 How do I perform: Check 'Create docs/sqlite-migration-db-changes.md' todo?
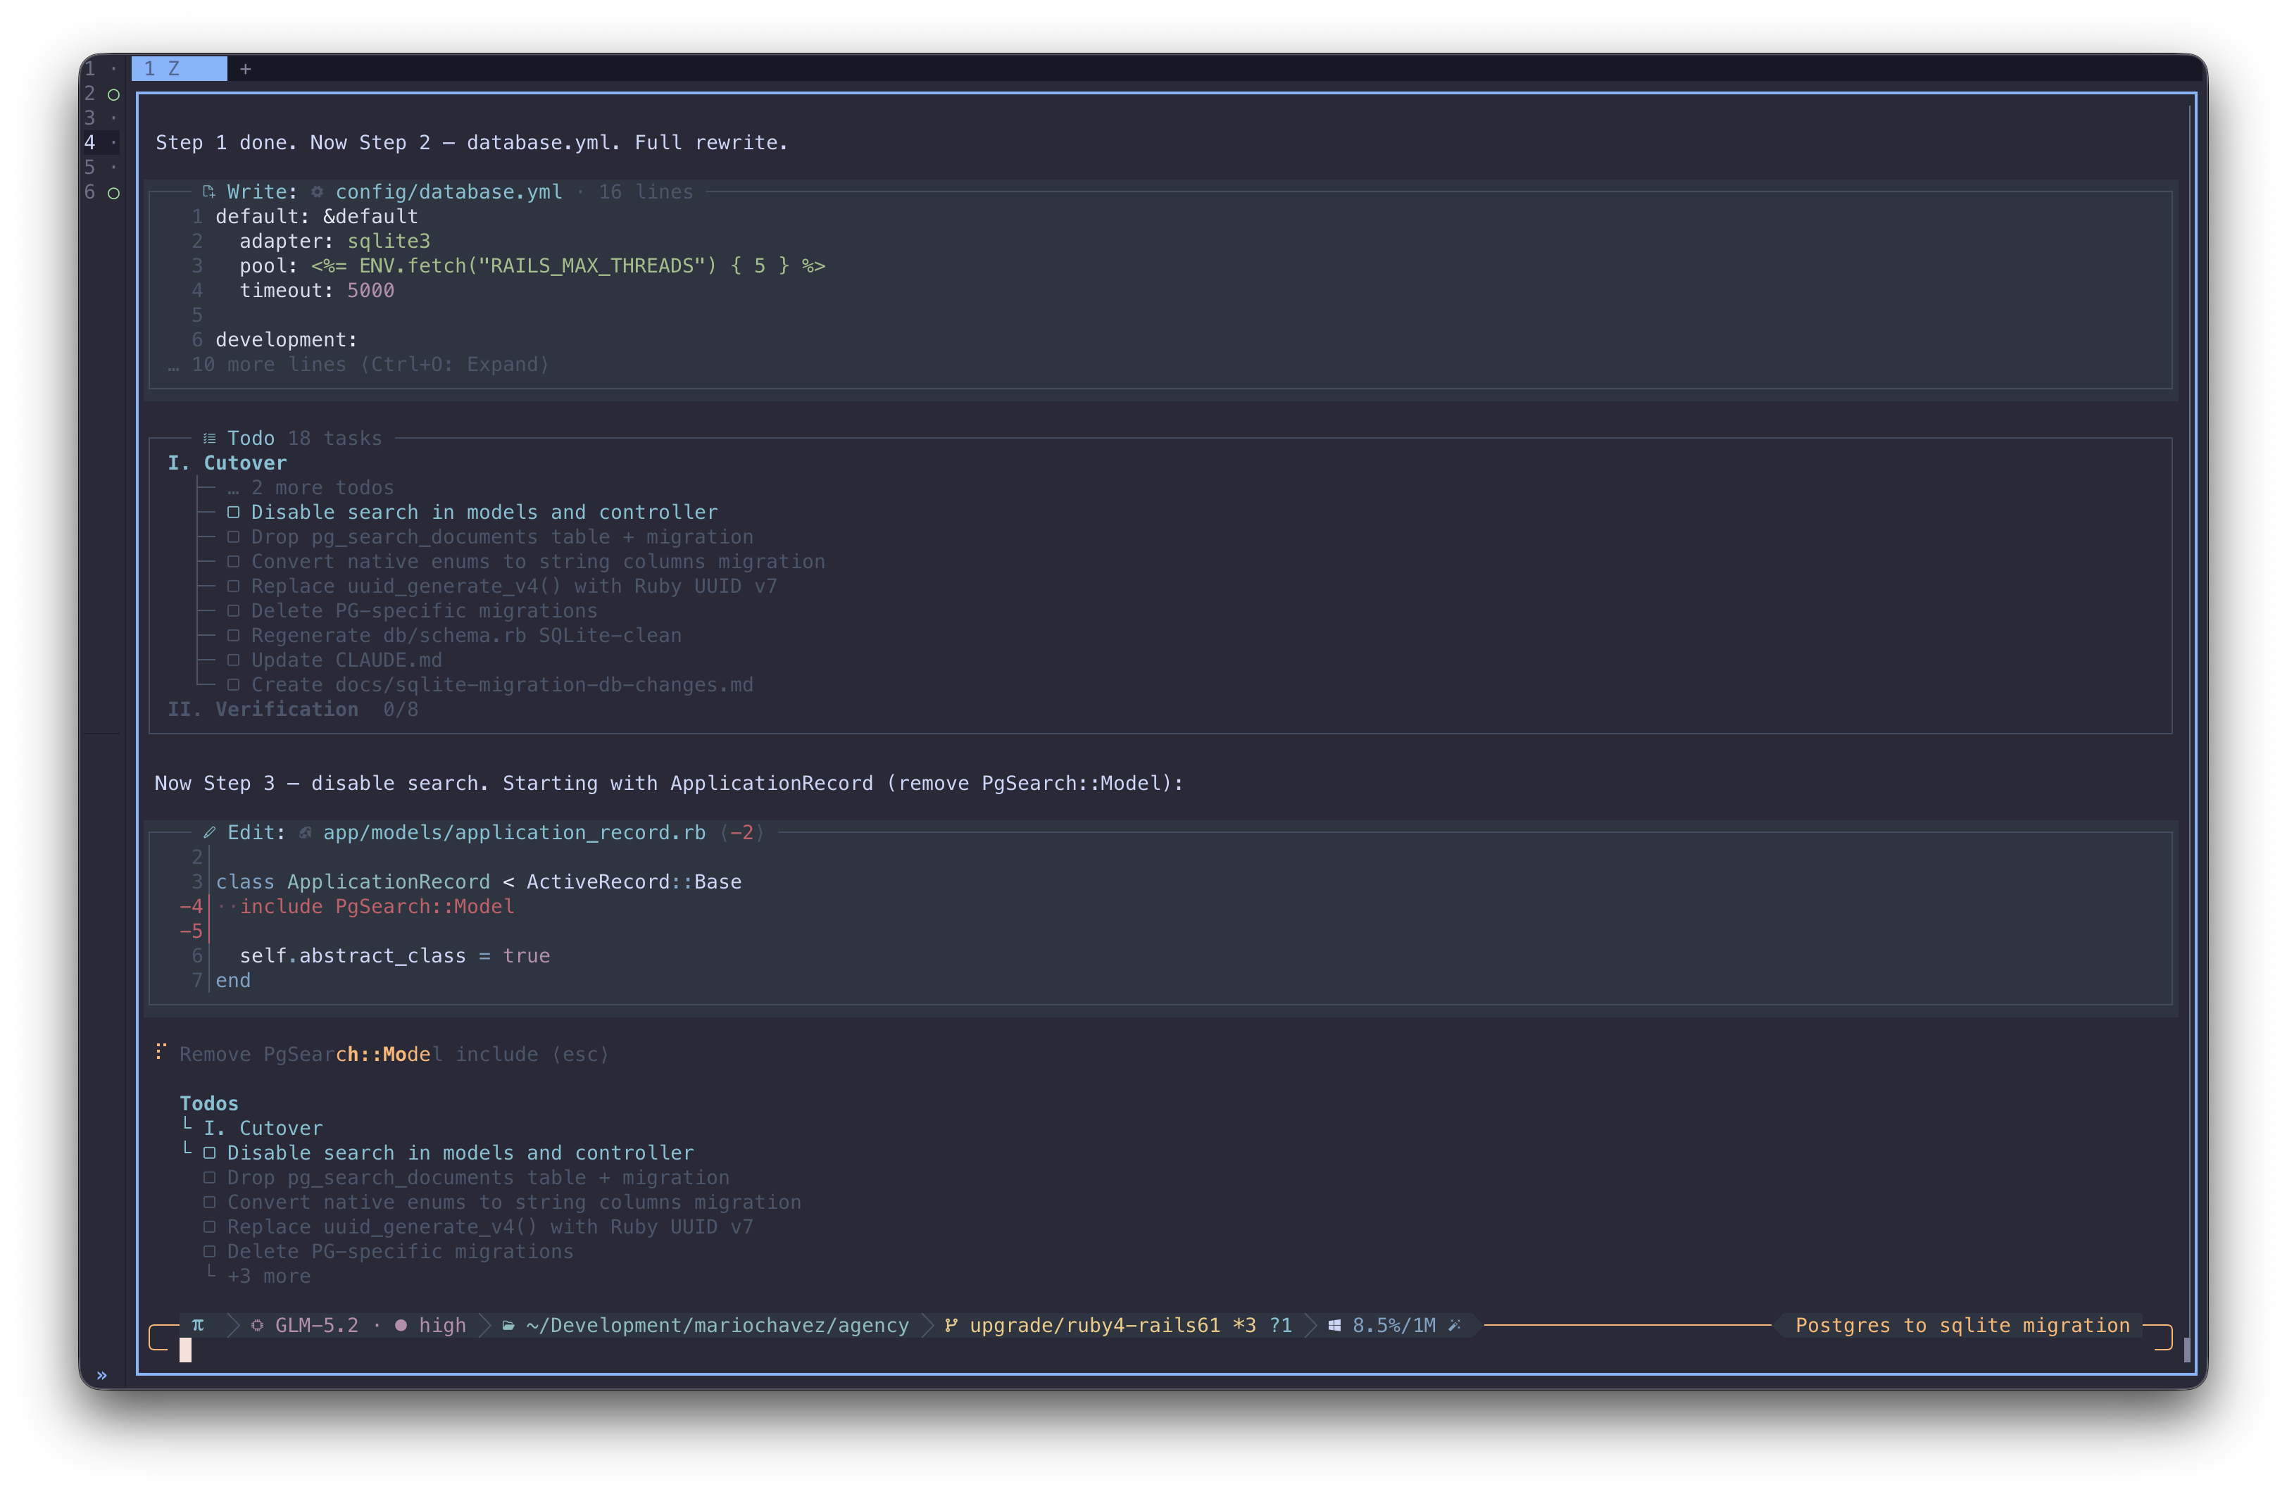click(234, 685)
